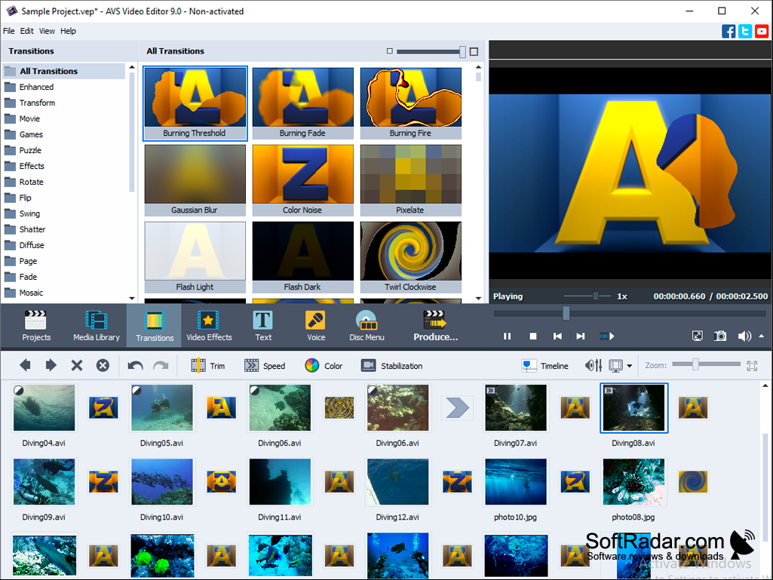773x580 pixels.
Task: Open the View menu
Action: pos(47,31)
